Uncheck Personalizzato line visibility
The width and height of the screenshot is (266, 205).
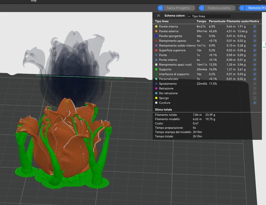(x=255, y=79)
